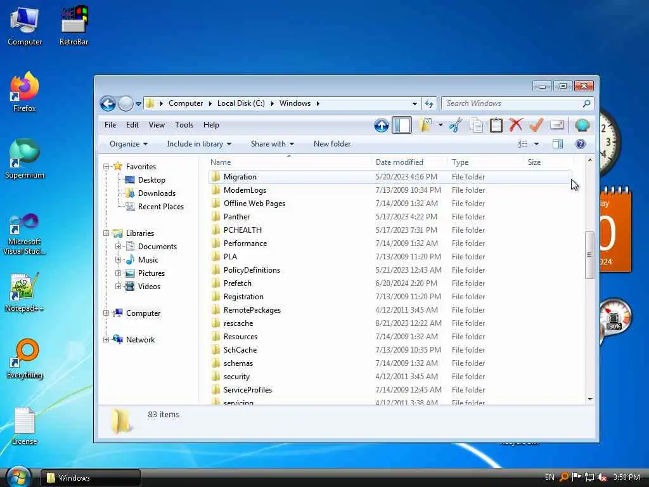This screenshot has height=487, width=649.
Task: Toggle the navigation pane toolbar button
Action: click(401, 125)
